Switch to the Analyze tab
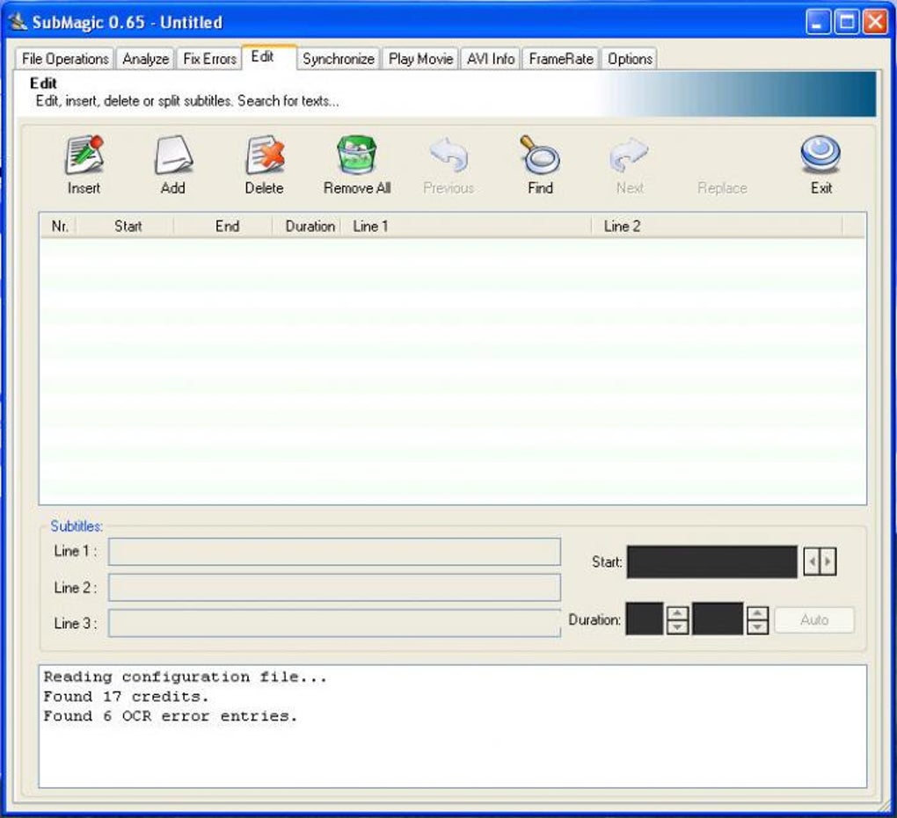The width and height of the screenshot is (897, 818). click(145, 58)
